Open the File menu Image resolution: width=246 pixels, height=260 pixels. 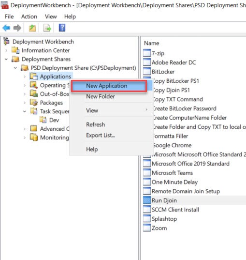(9, 16)
